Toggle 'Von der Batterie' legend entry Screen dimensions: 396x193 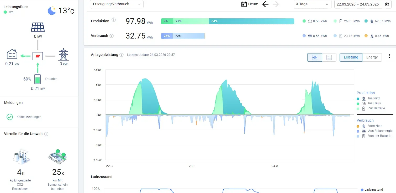pos(379,136)
